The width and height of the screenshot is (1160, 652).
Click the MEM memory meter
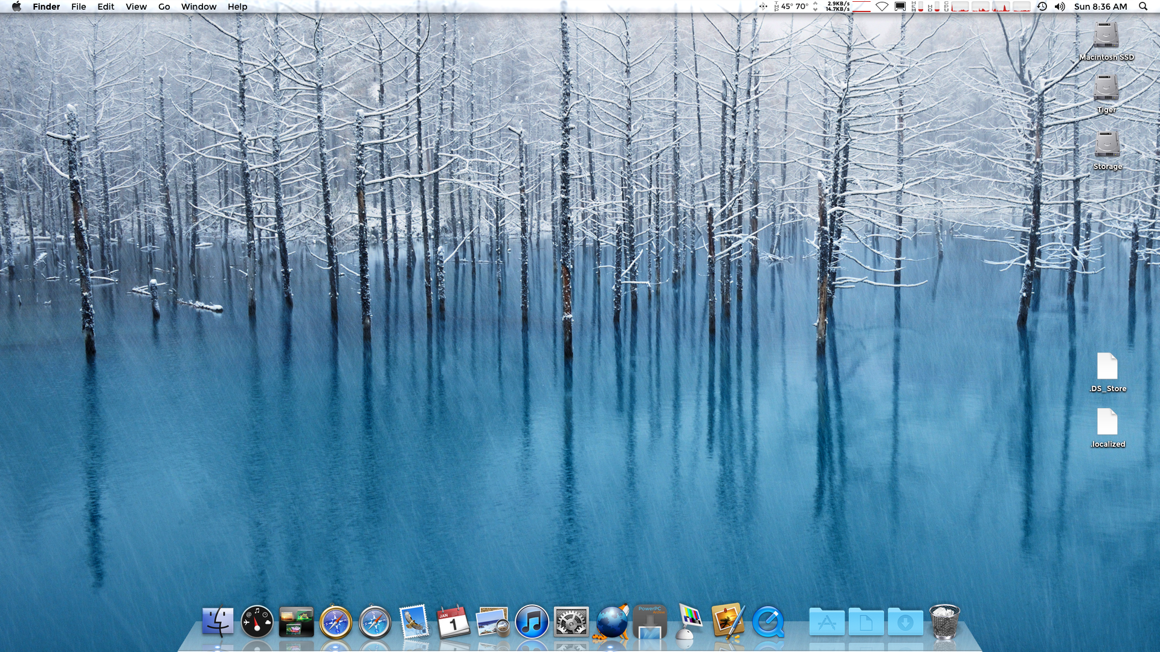[917, 7]
